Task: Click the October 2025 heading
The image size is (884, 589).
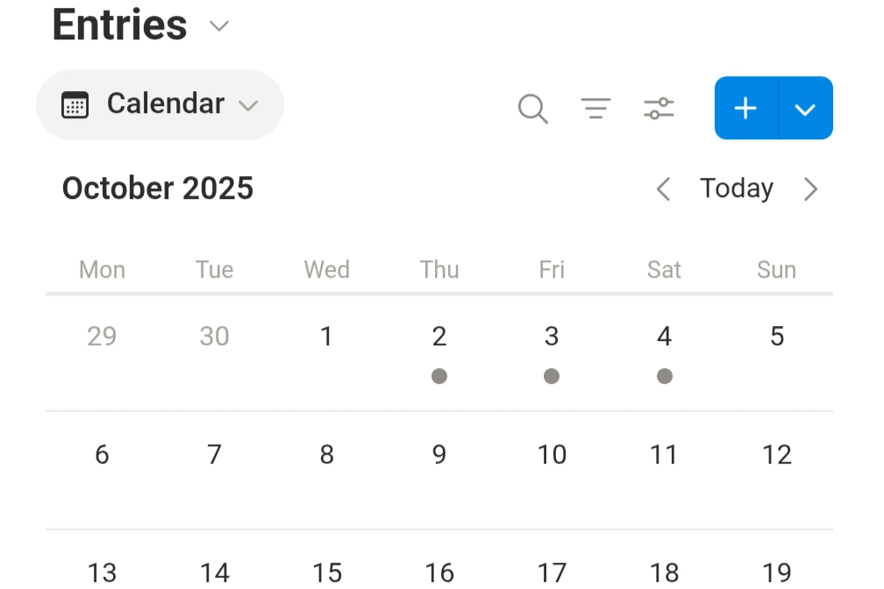Action: (x=157, y=188)
